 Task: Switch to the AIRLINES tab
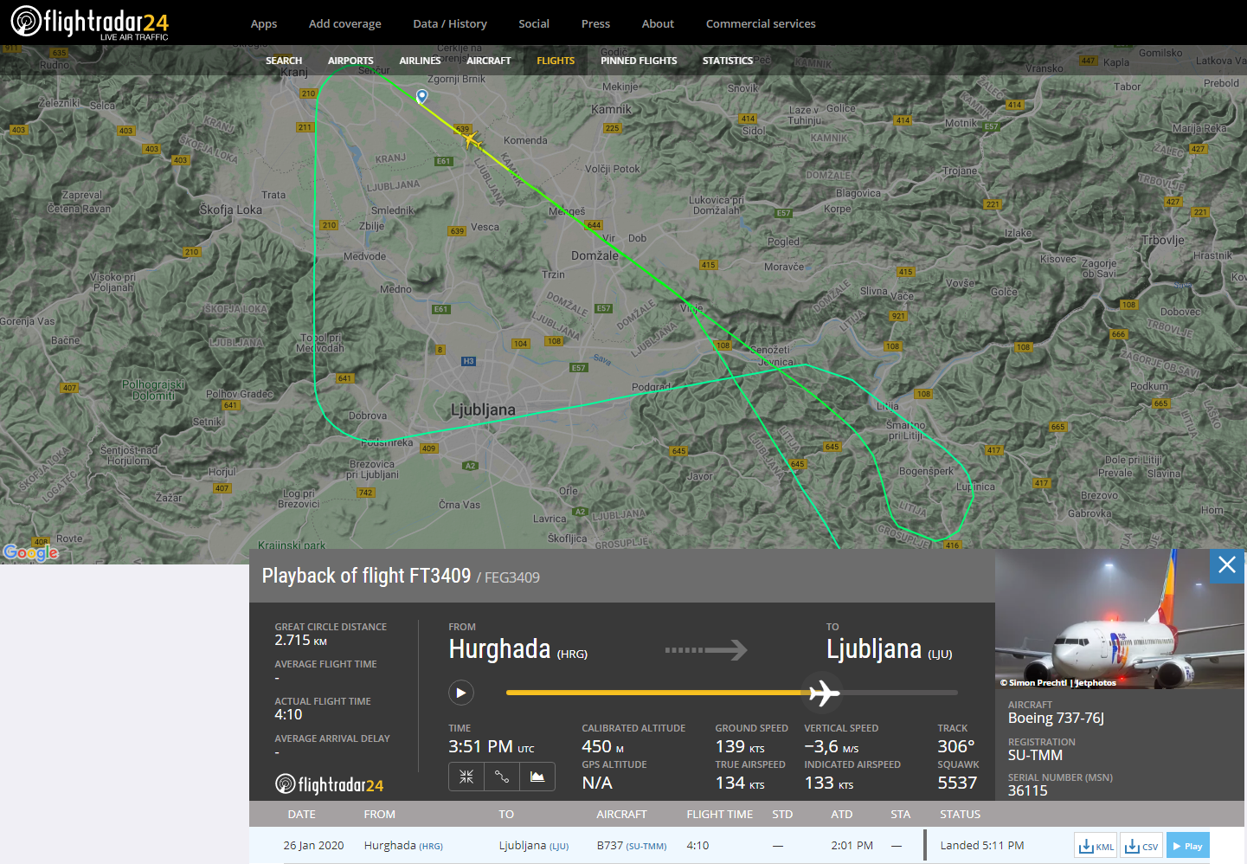click(420, 61)
